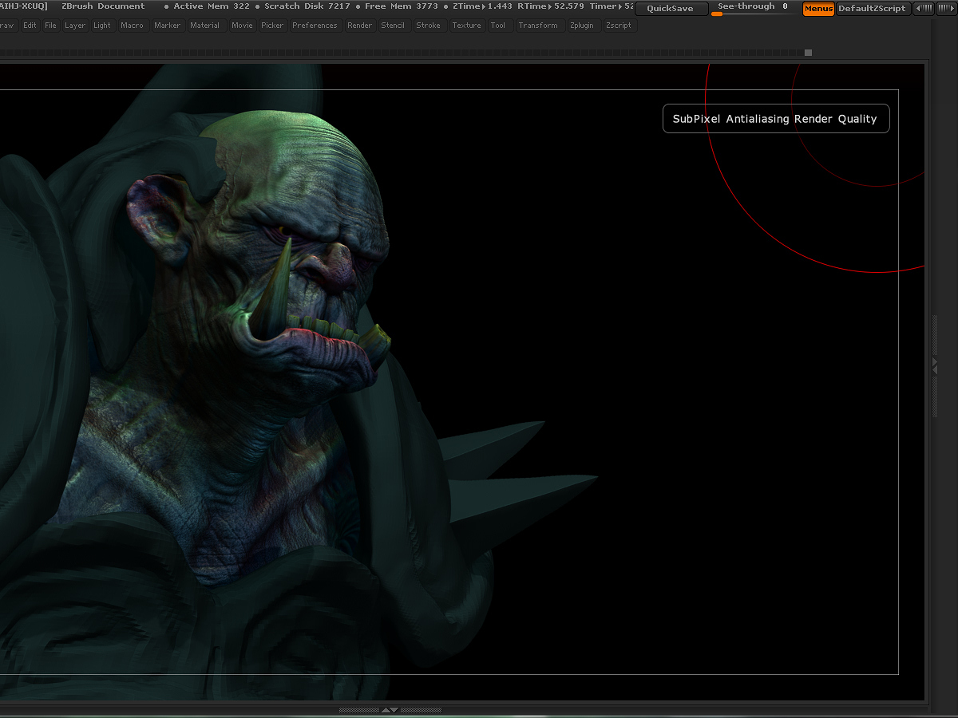The height and width of the screenshot is (718, 958).
Task: Open the Edit menu
Action: click(30, 26)
